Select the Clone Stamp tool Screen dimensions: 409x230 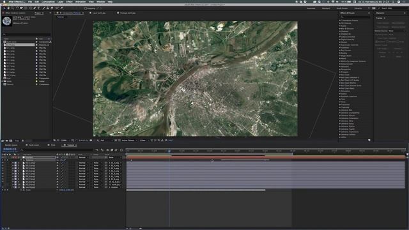pyautogui.click(x=48, y=8)
